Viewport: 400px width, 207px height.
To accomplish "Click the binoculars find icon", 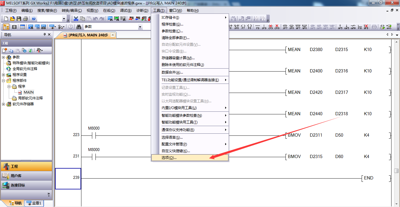I will 79,27.
